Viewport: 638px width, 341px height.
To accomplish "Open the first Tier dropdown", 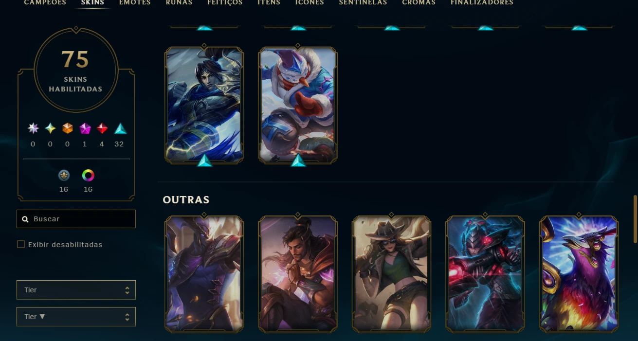I will click(76, 290).
